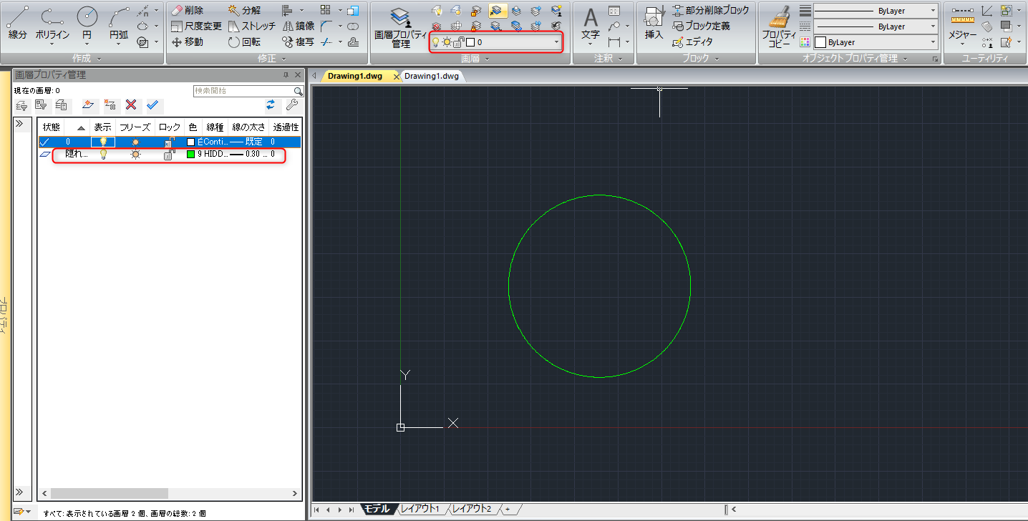This screenshot has width=1028, height=521.
Task: Switch to the モデル tab
Action: tap(377, 509)
